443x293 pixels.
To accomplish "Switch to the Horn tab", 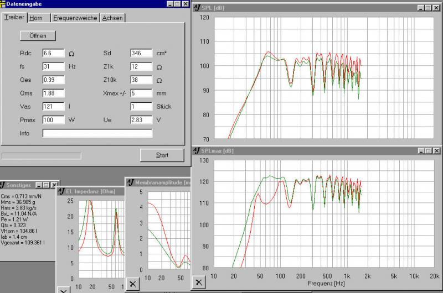I will (x=36, y=18).
